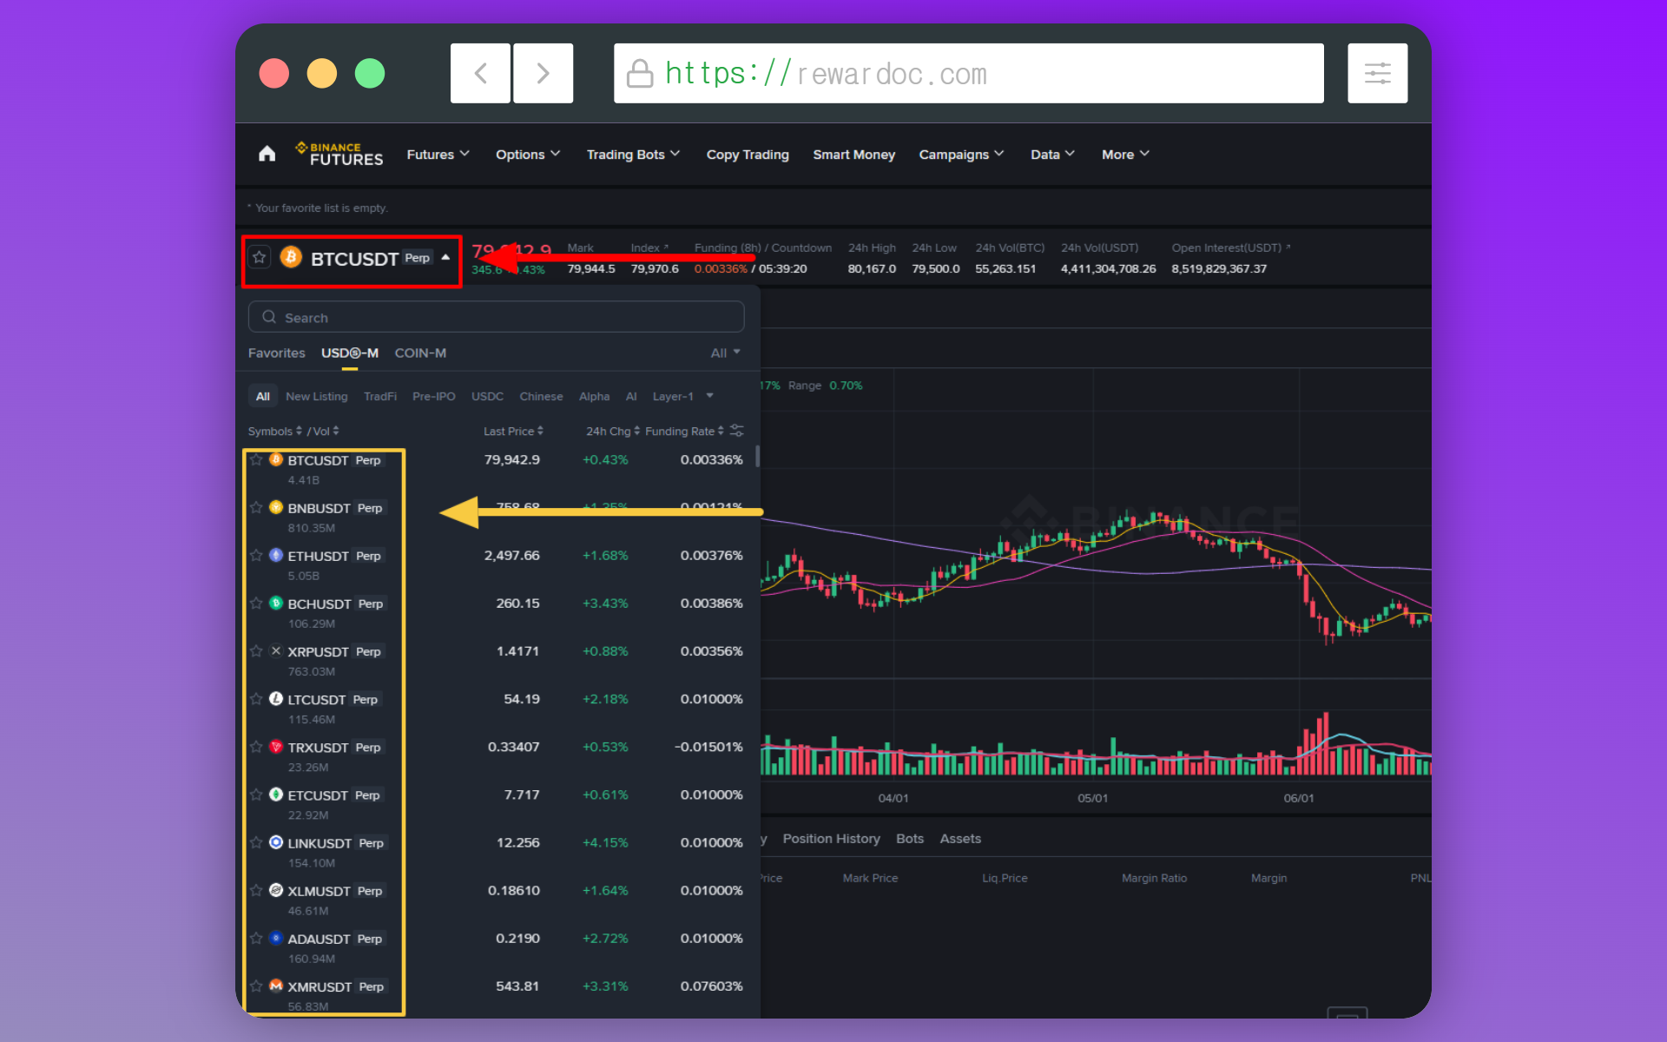This screenshot has height=1042, width=1667.
Task: Open the Assets tab below chart
Action: coord(960,839)
